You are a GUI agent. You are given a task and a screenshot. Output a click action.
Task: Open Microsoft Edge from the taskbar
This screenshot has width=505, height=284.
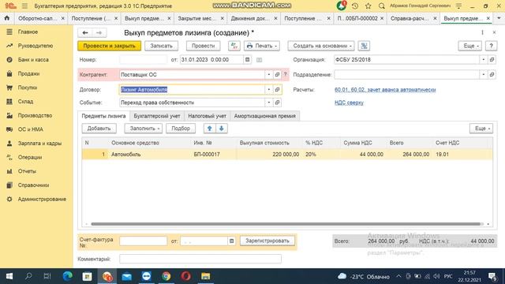[x=68, y=276]
